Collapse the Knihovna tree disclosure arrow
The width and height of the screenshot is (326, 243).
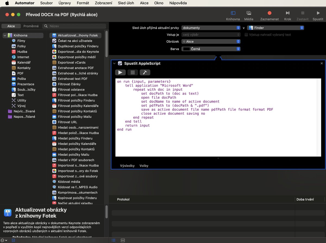click(5, 35)
